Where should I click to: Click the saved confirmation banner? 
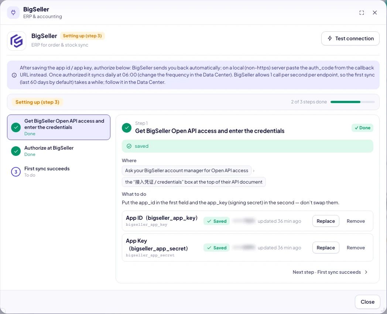(247, 146)
